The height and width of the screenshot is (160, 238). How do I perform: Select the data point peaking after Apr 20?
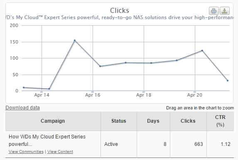click(x=202, y=51)
